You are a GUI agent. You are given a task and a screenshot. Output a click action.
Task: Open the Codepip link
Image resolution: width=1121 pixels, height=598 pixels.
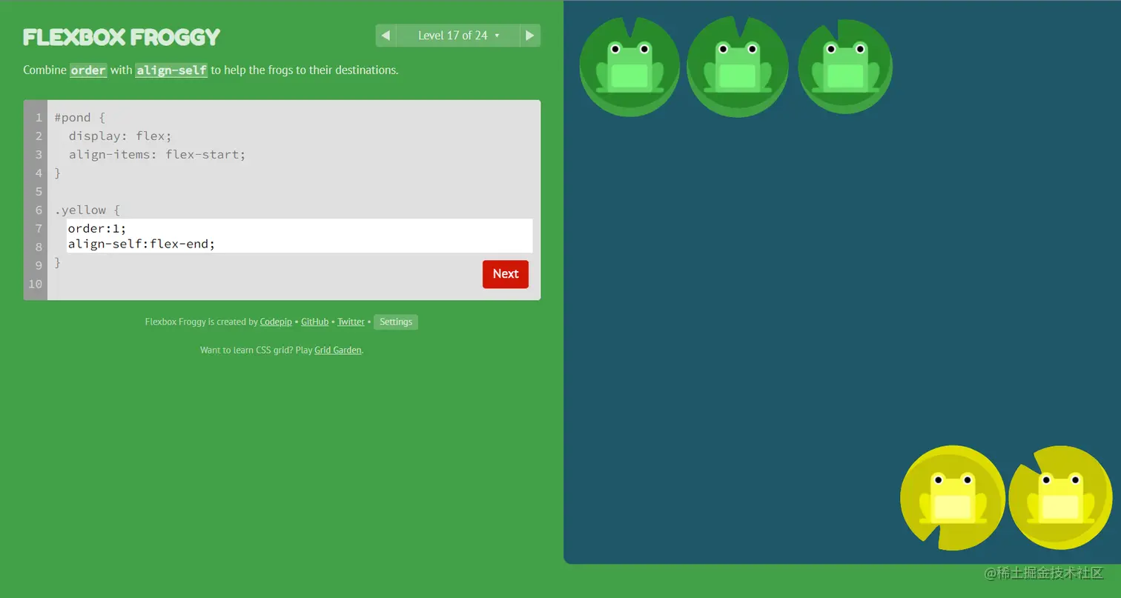(276, 322)
